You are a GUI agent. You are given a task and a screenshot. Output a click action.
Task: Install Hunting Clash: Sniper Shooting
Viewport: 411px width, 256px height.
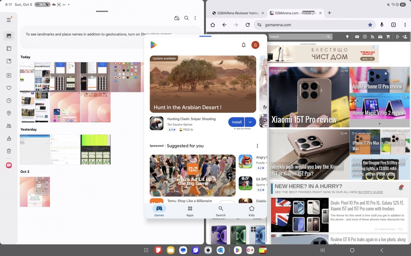pos(237,122)
